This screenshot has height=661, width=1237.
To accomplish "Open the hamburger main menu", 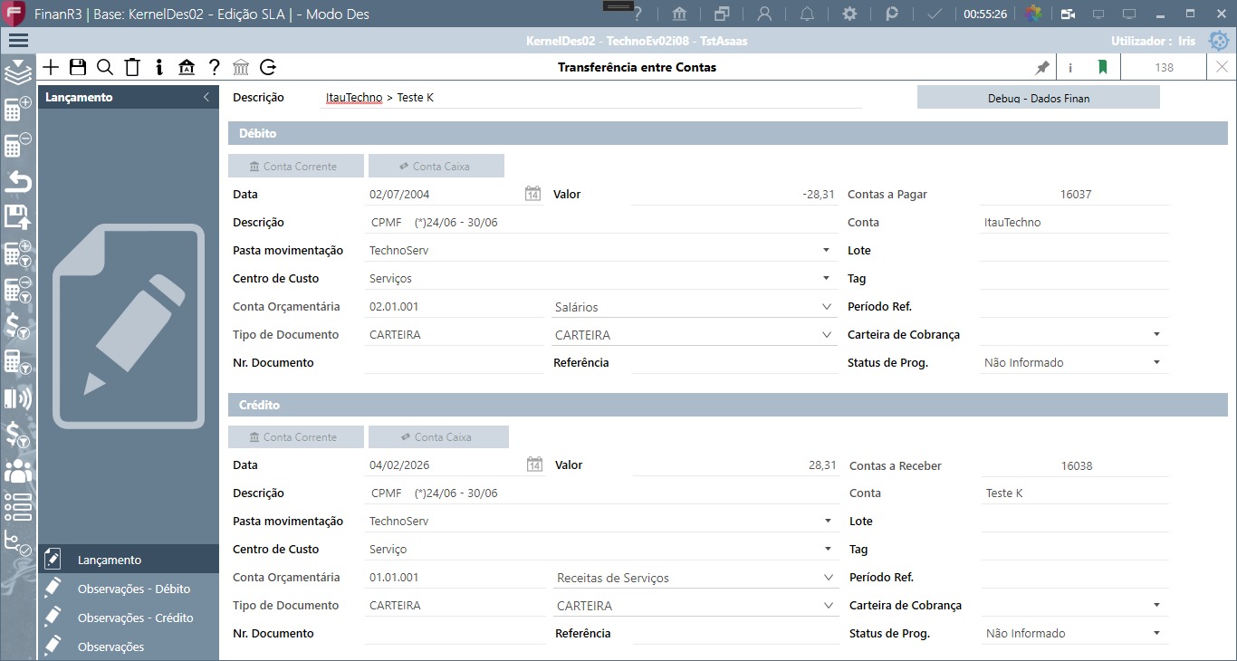I will [18, 41].
